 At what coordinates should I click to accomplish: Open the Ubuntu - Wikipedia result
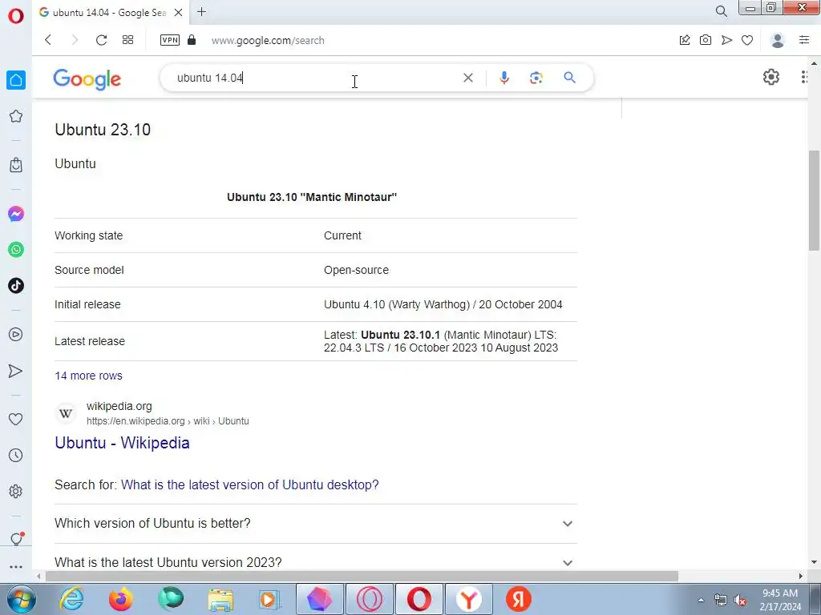click(122, 443)
